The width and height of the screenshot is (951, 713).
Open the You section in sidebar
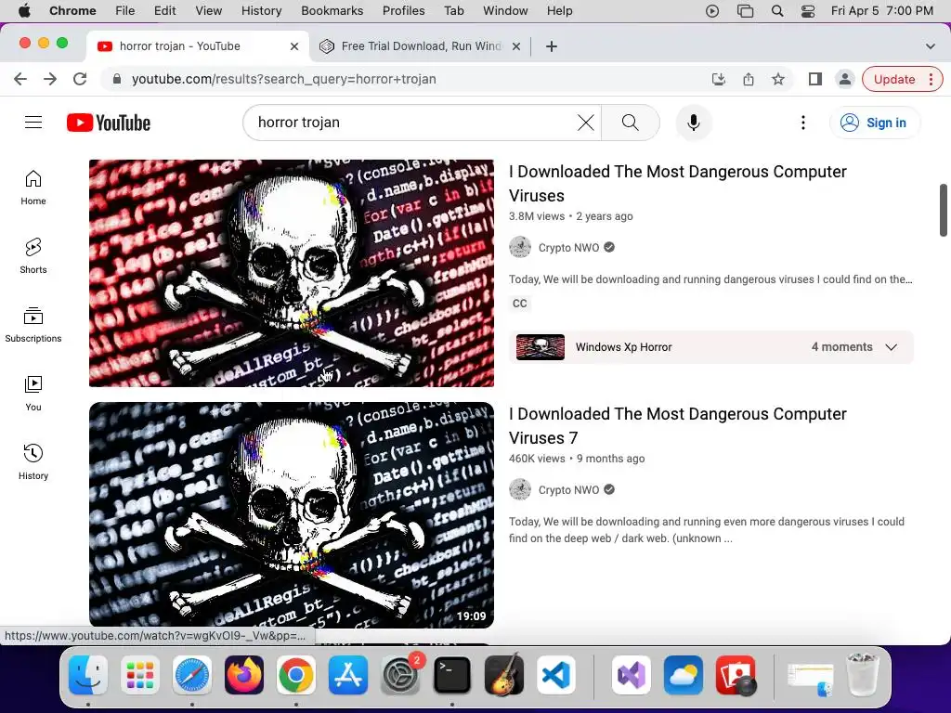click(33, 393)
